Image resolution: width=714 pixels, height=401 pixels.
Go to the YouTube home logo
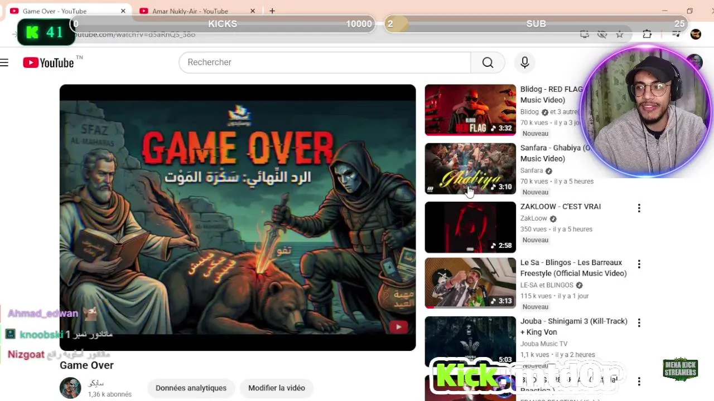49,62
